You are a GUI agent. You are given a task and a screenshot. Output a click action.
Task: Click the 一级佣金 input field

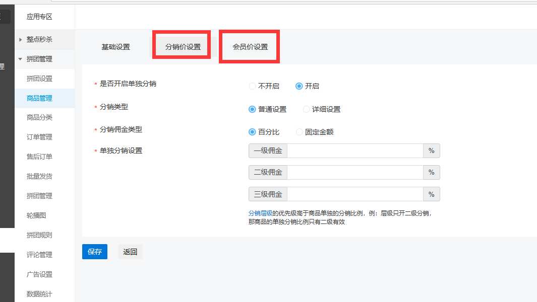click(x=354, y=151)
